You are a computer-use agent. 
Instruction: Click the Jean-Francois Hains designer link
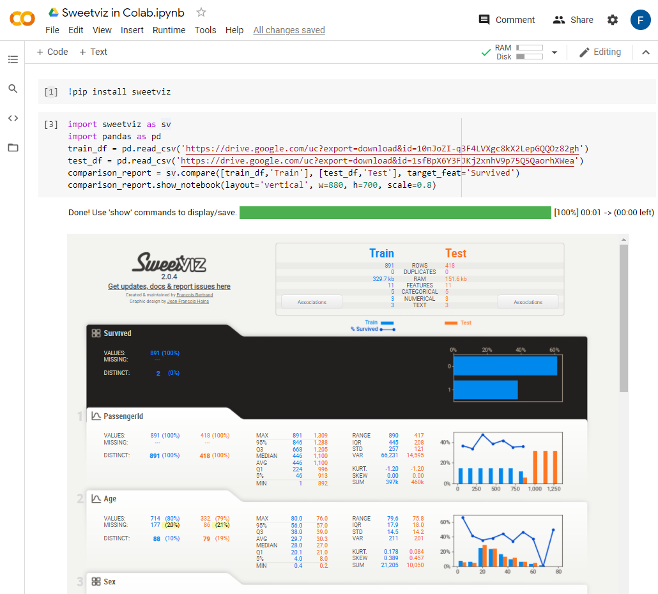(x=188, y=301)
